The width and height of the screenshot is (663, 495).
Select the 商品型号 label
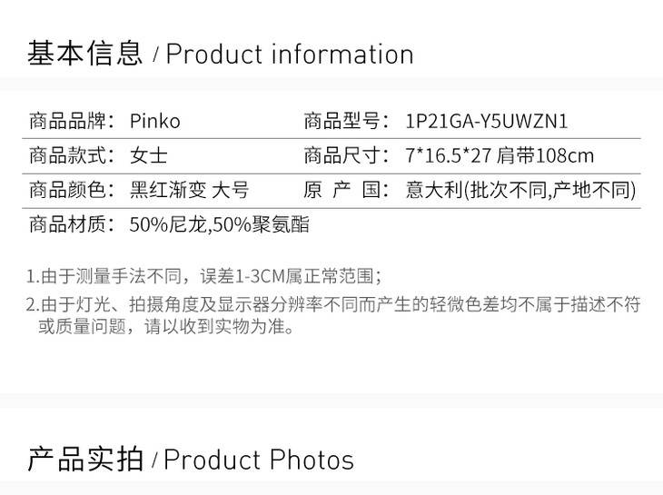click(346, 122)
